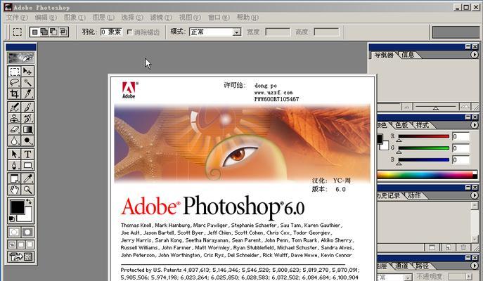Image resolution: width=483 pixels, height=281 pixels.
Task: Reset default foreground and background colors
Action: [x=12, y=219]
